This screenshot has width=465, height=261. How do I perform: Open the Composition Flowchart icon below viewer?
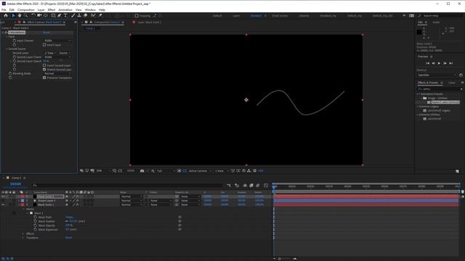248,171
